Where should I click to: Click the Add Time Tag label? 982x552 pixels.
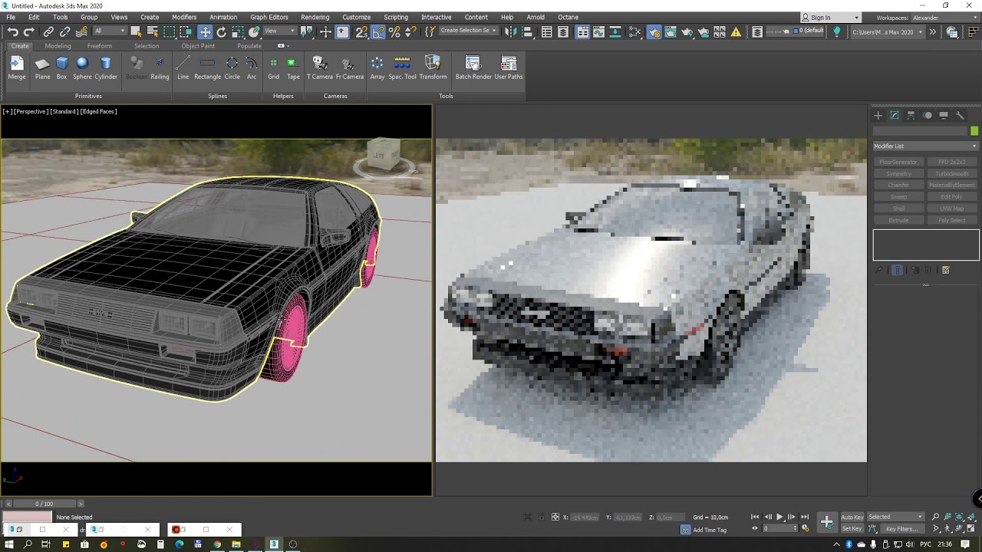click(710, 530)
